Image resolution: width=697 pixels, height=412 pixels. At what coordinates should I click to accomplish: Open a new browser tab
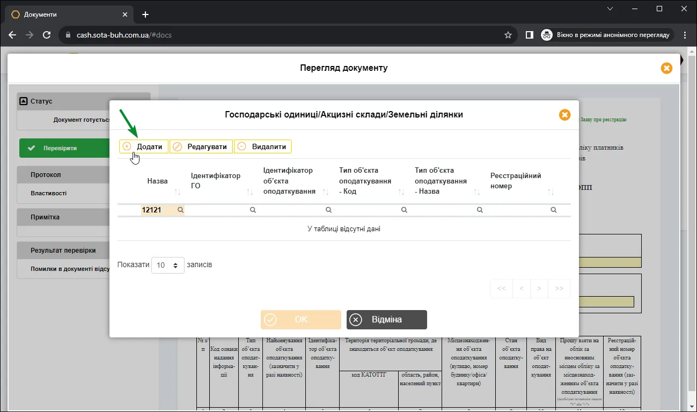pyautogui.click(x=145, y=14)
